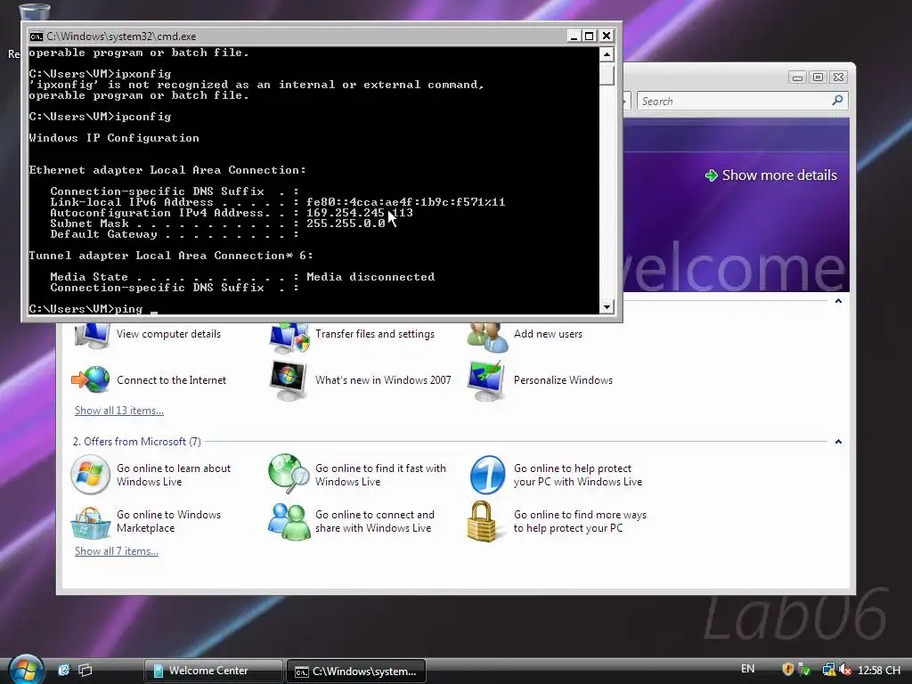Click network status tray icon
Image resolution: width=912 pixels, height=684 pixels.
(x=829, y=670)
